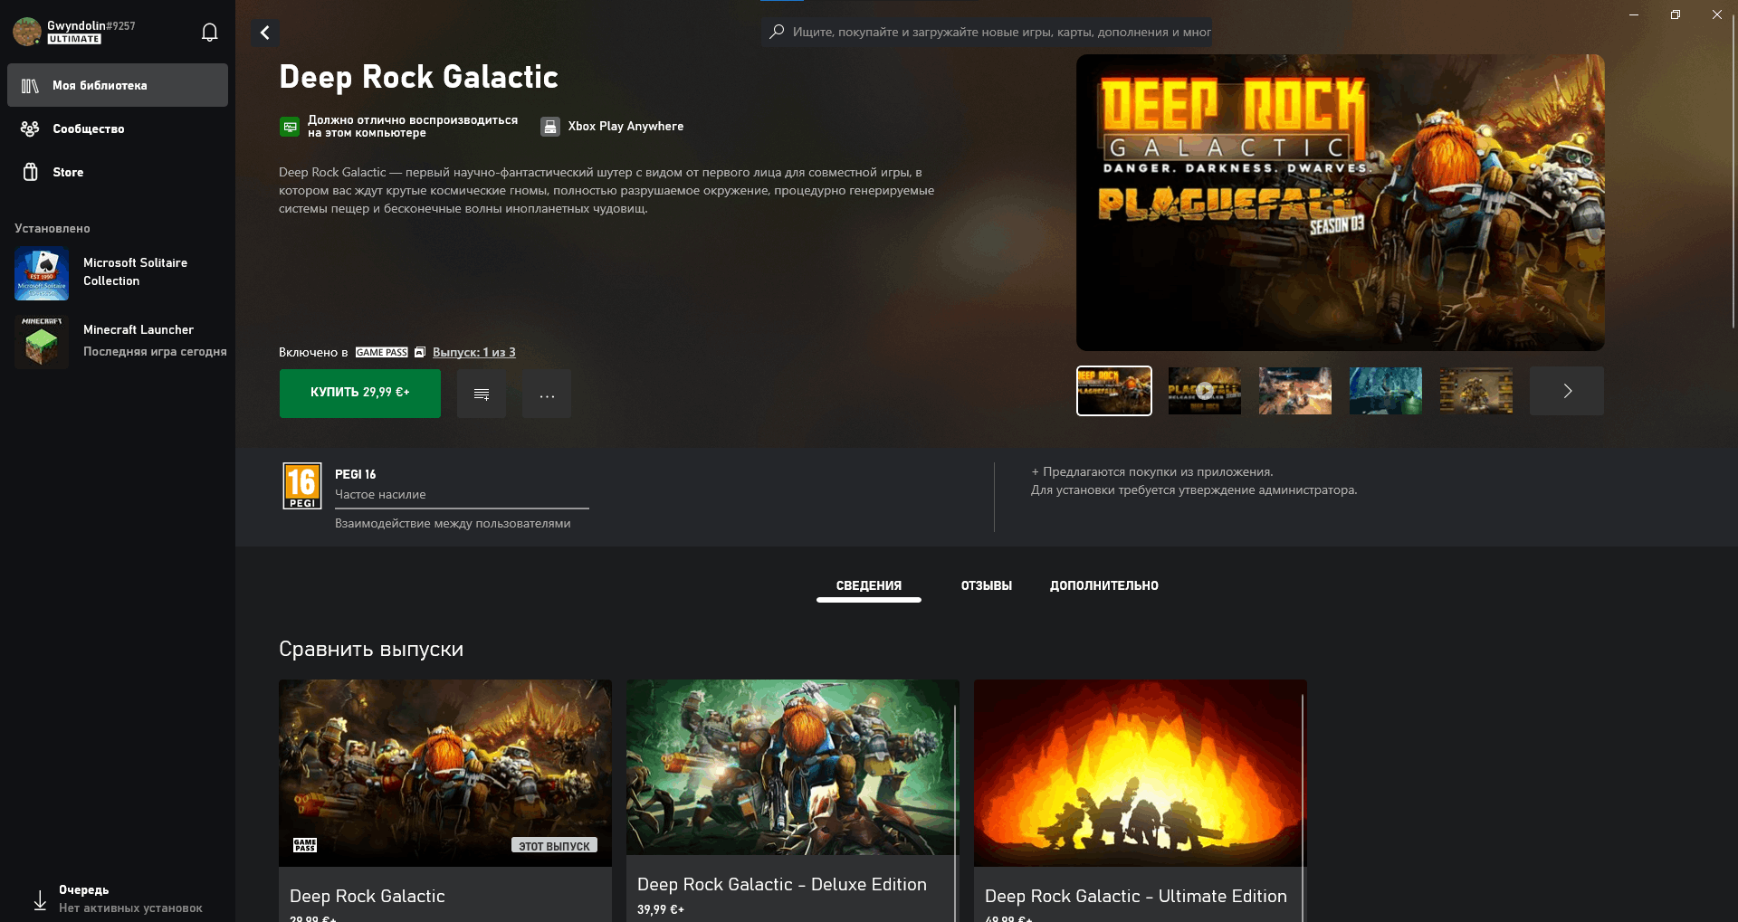
Task: Select the third screenshot thumbnail
Action: pyautogui.click(x=1295, y=391)
